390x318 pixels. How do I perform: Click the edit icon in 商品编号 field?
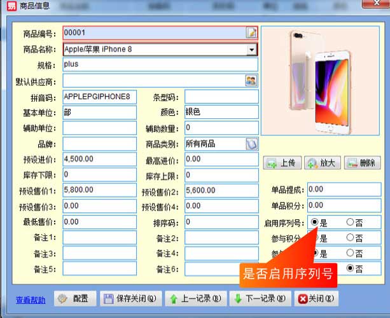pyautogui.click(x=251, y=32)
